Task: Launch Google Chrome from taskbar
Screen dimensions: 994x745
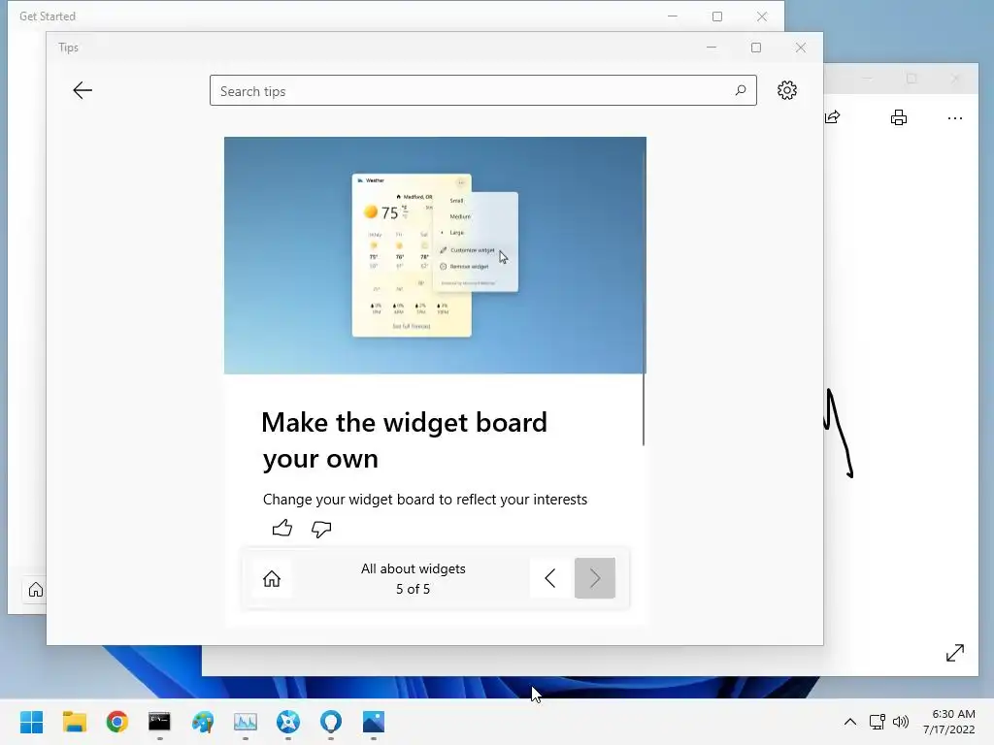Action: pyautogui.click(x=117, y=722)
